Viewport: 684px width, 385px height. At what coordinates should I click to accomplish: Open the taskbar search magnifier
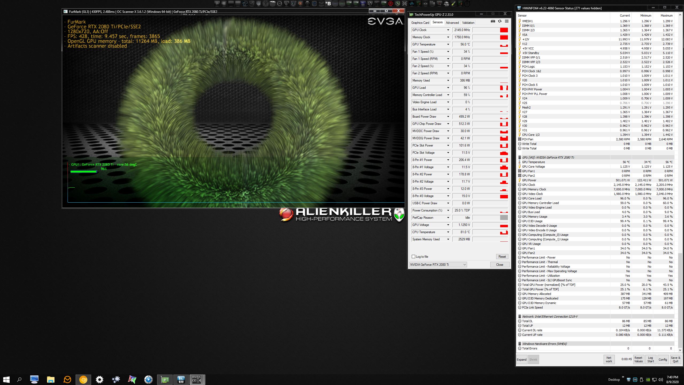(19, 379)
